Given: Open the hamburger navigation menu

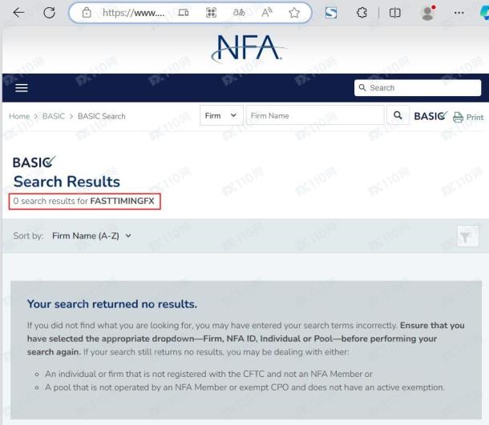Looking at the screenshot, I should click(x=22, y=88).
